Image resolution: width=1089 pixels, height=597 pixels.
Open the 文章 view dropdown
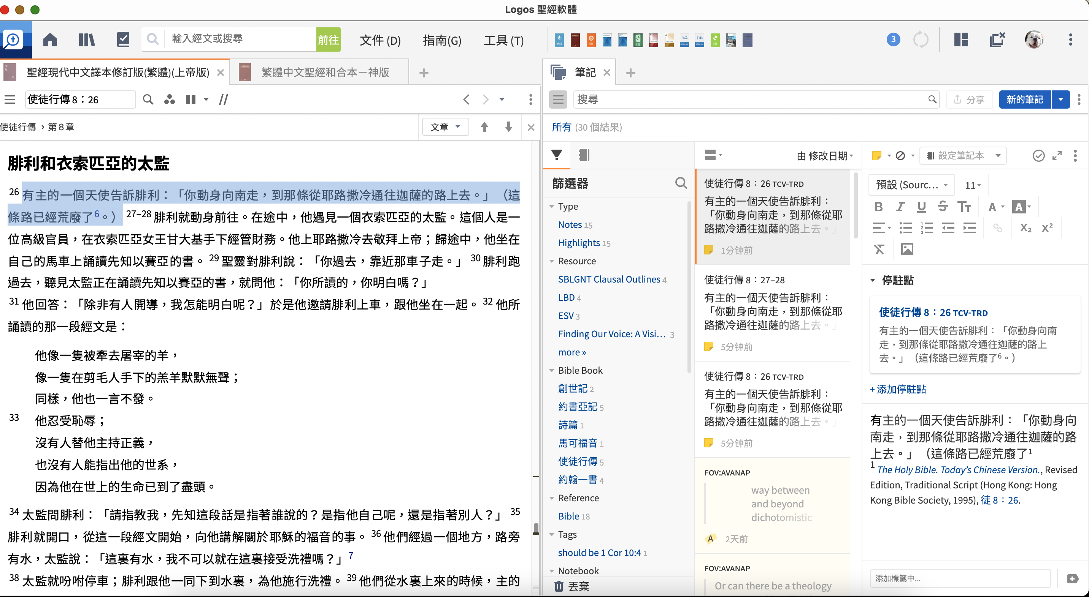point(445,127)
